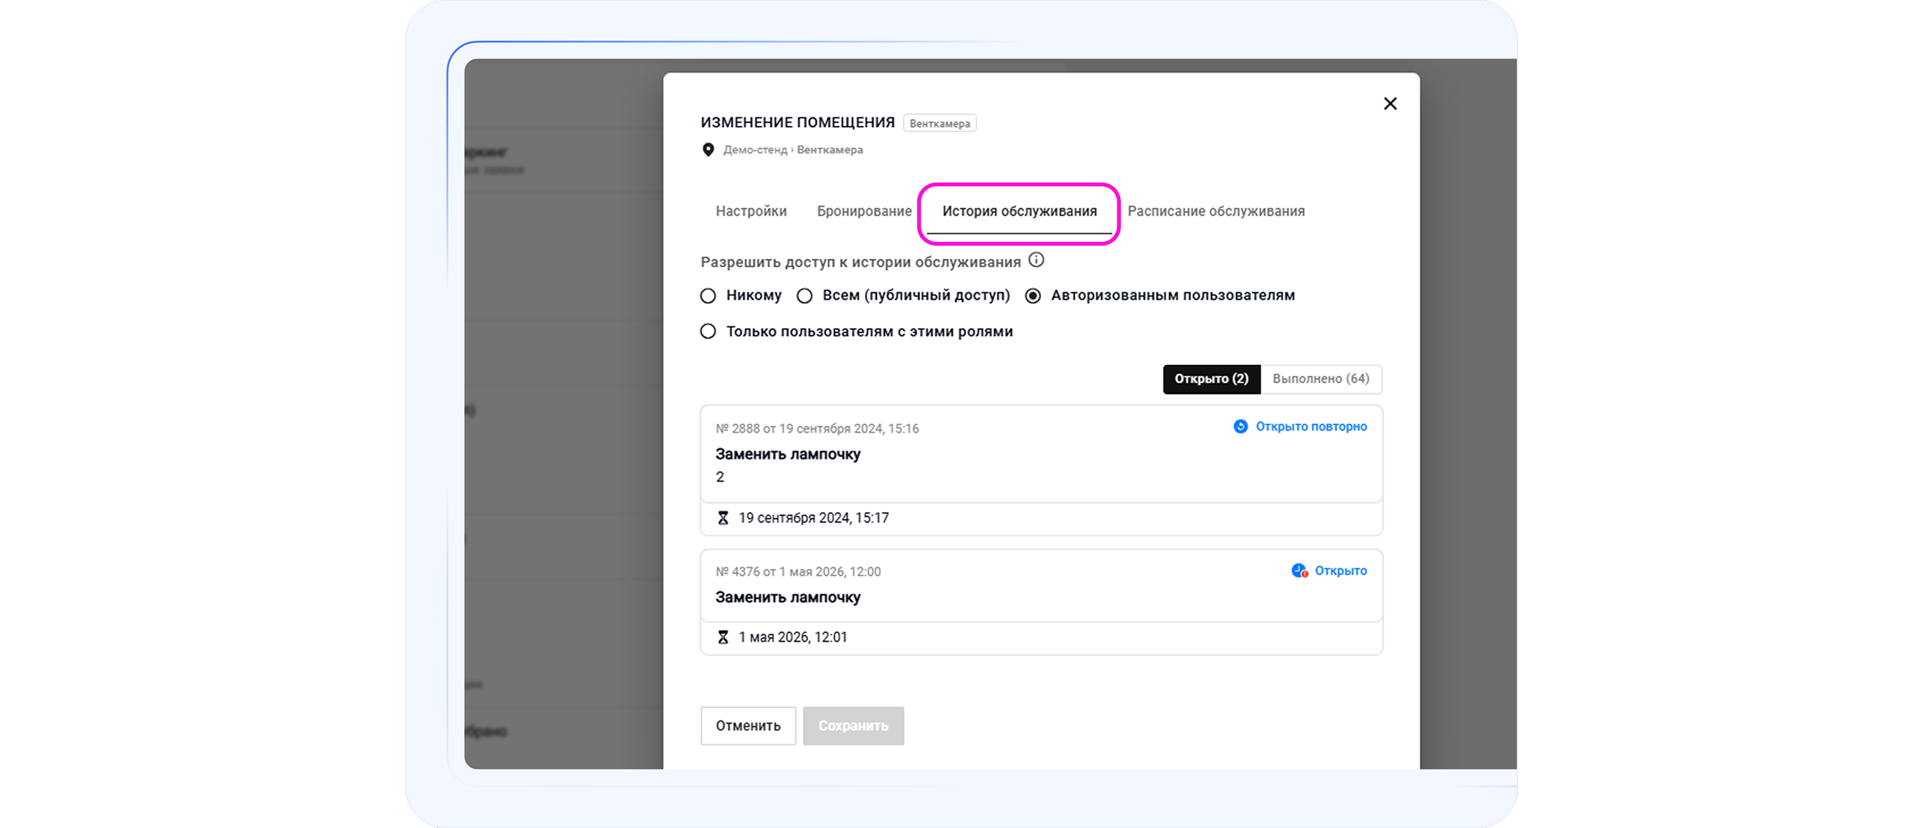Click the Открыто повторно status link

coord(1311,427)
